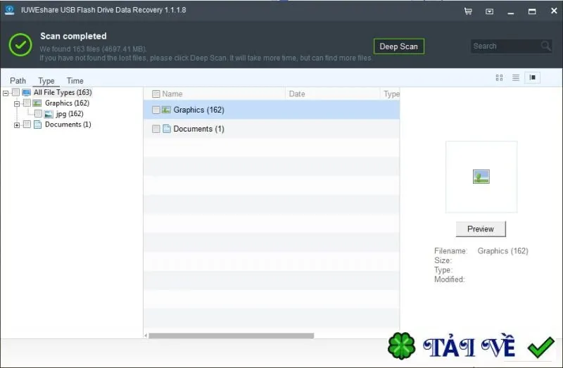Tick the jpg (162) tree checkbox

tap(38, 114)
